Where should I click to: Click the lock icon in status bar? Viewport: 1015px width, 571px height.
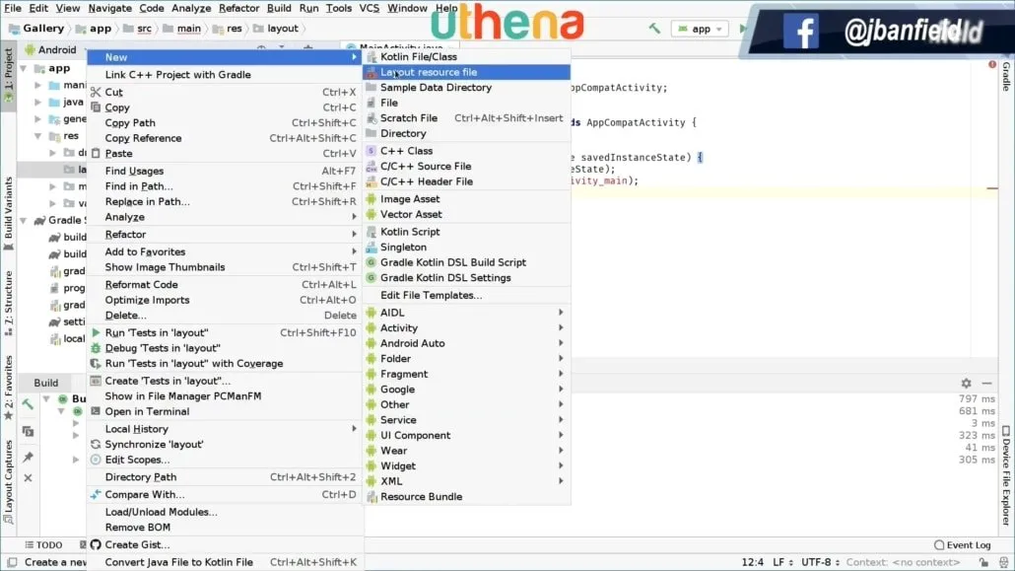[983, 562]
